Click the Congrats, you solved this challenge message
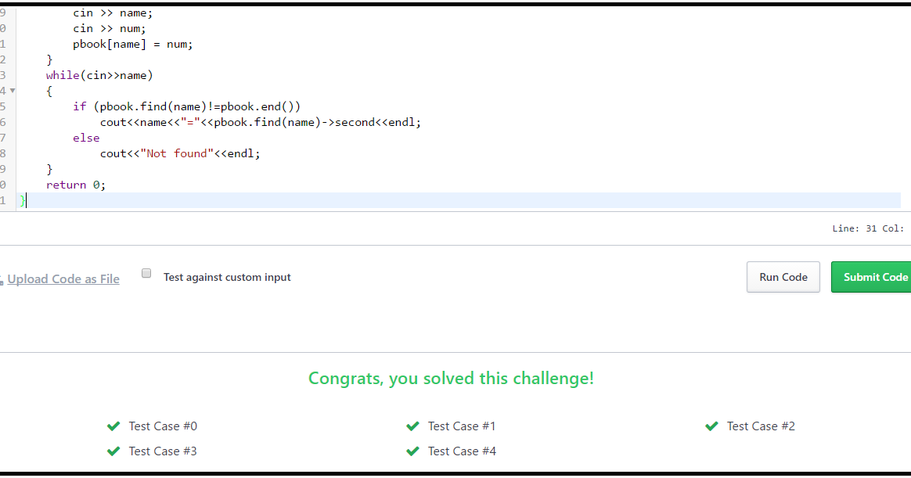Image resolution: width=911 pixels, height=478 pixels. [x=451, y=378]
